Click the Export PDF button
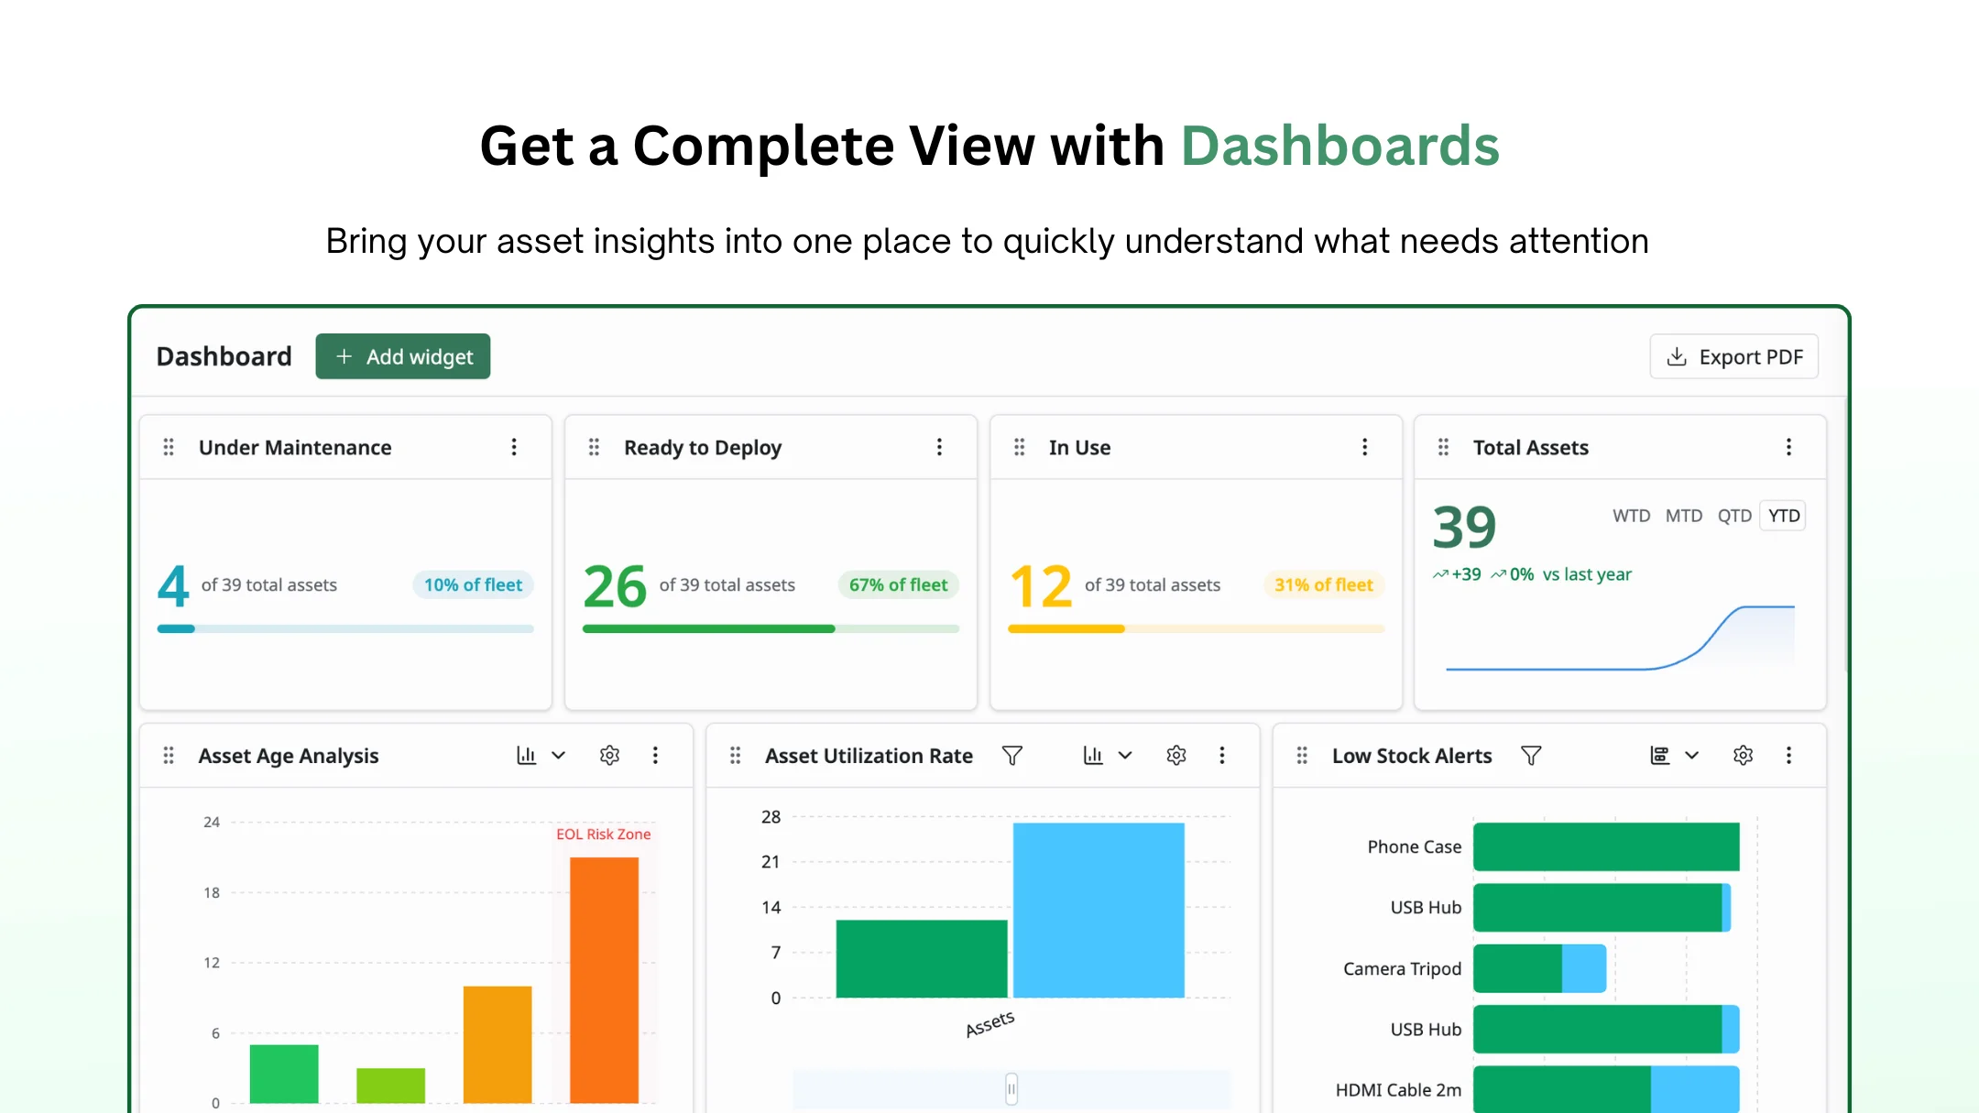The image size is (1979, 1113). click(x=1734, y=356)
